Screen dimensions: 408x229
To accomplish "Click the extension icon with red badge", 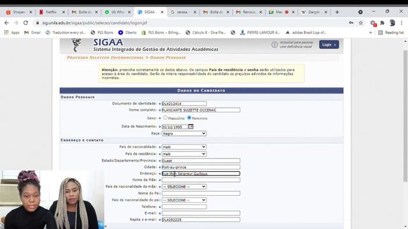I will [x=373, y=24].
